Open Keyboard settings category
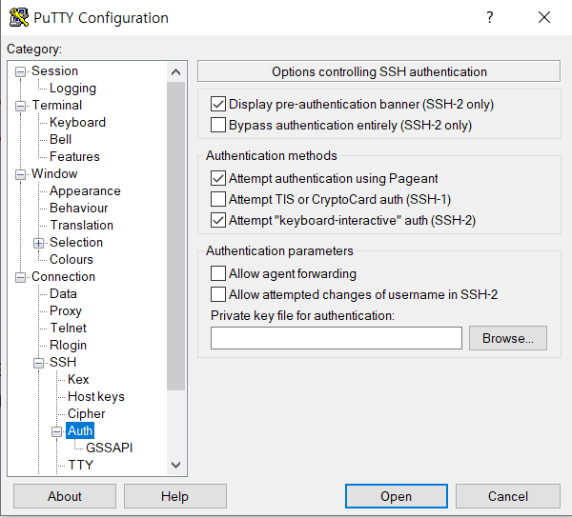This screenshot has width=572, height=518. [77, 123]
